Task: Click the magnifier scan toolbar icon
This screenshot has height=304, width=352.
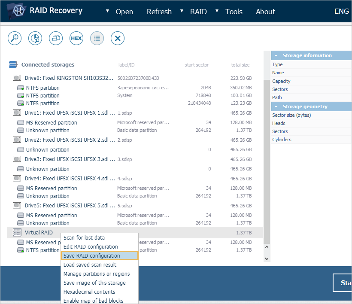Action: coord(15,38)
